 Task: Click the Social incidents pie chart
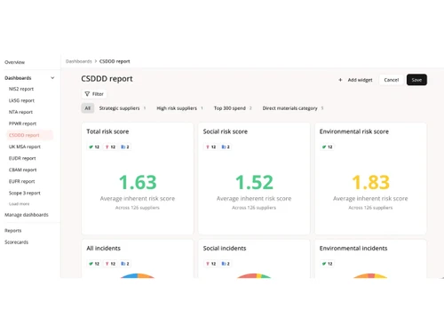coord(254,275)
